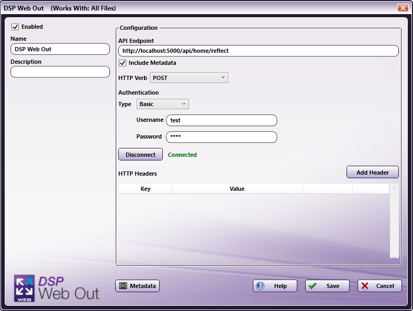Click the Configuration group title
The image size is (413, 311).
click(x=139, y=28)
